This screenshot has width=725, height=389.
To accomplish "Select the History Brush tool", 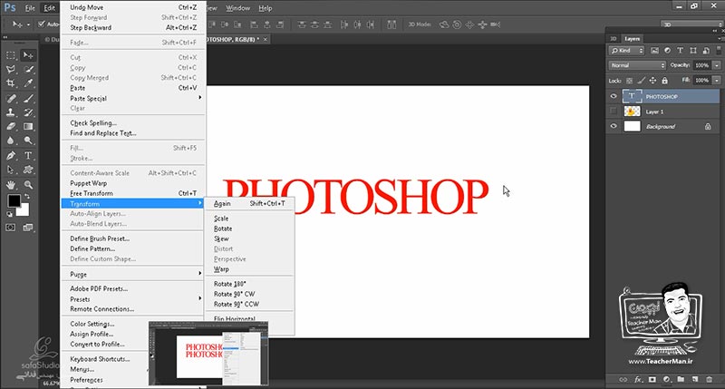I will click(28, 112).
